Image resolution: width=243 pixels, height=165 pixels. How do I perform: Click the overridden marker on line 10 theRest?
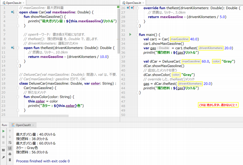pos(13,48)
